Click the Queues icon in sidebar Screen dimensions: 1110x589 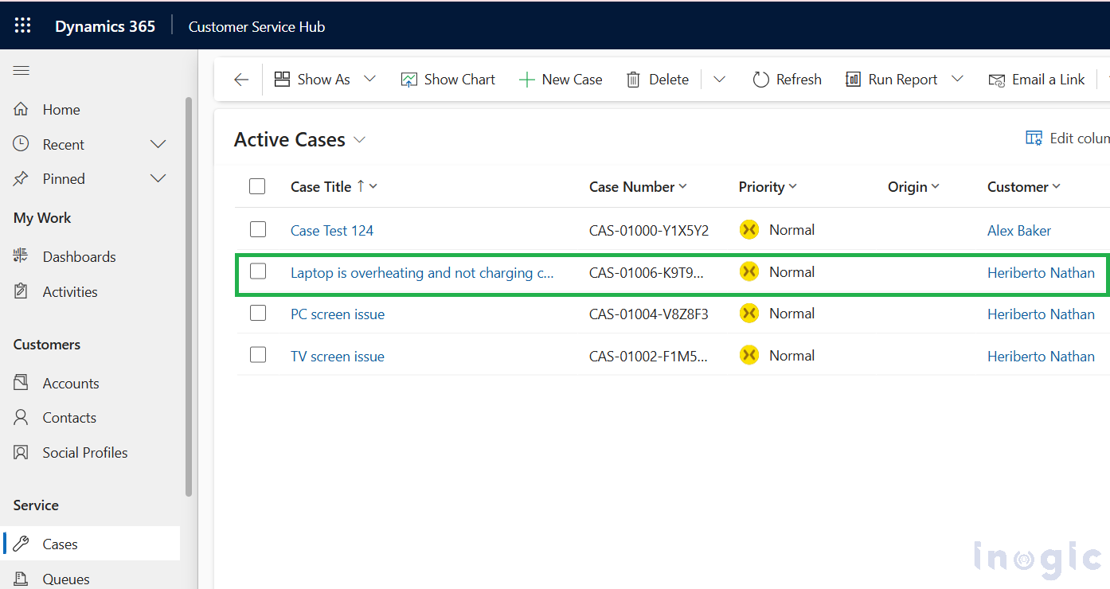point(21,579)
